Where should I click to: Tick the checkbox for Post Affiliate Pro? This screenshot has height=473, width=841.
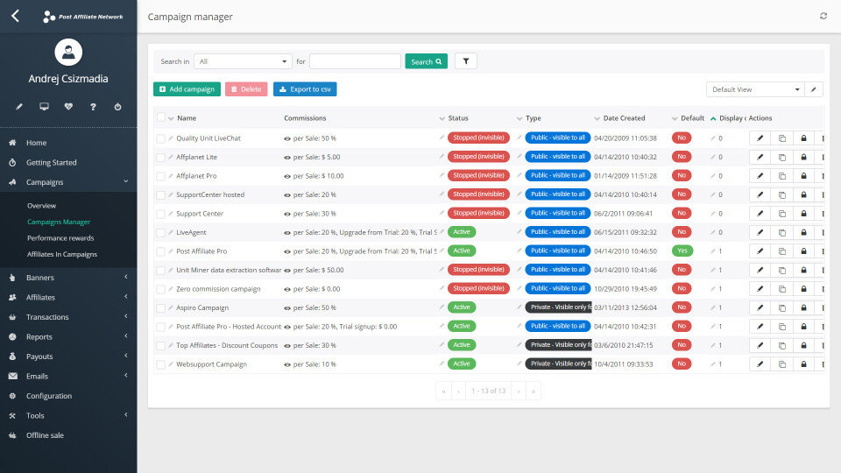160,251
